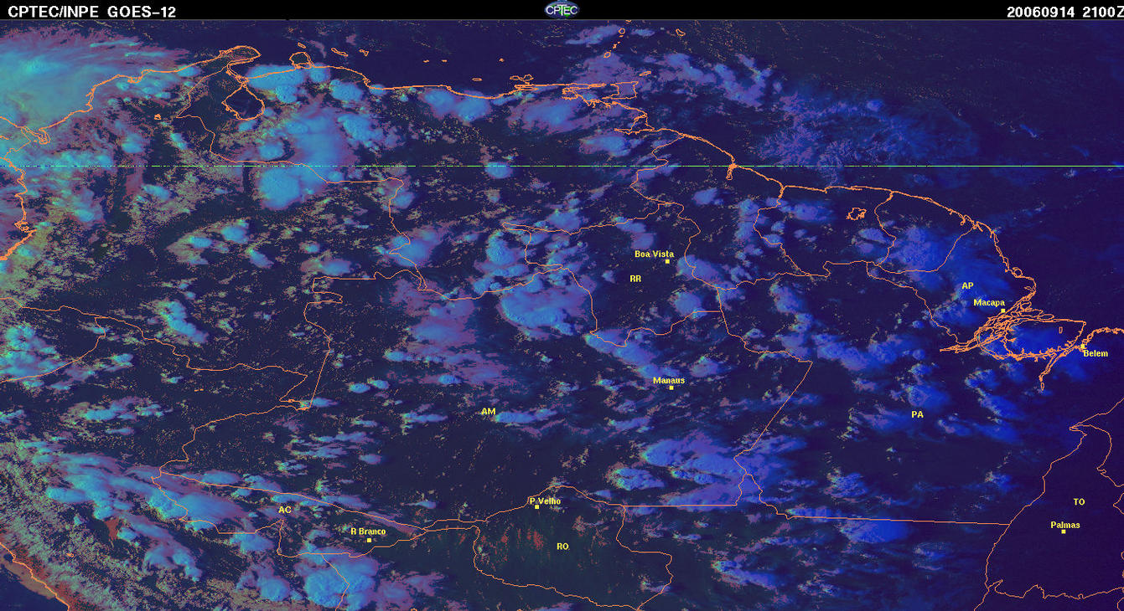Click the 20060914 2100Z timestamp
The image size is (1124, 611).
coord(1064,12)
